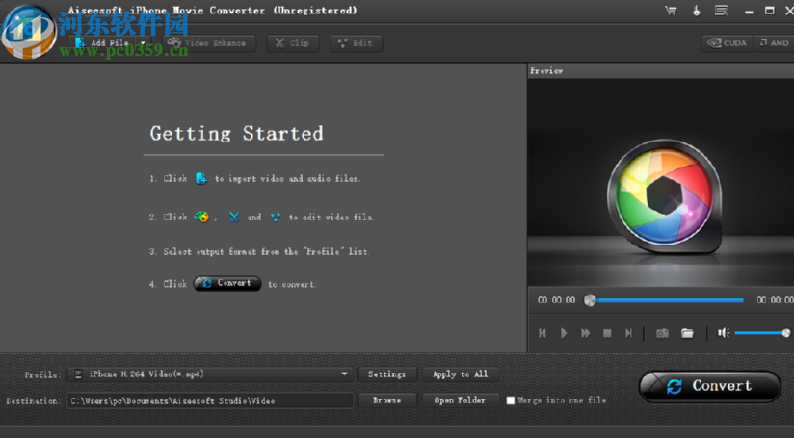
Task: Open the snapshot folder icon
Action: pos(687,333)
